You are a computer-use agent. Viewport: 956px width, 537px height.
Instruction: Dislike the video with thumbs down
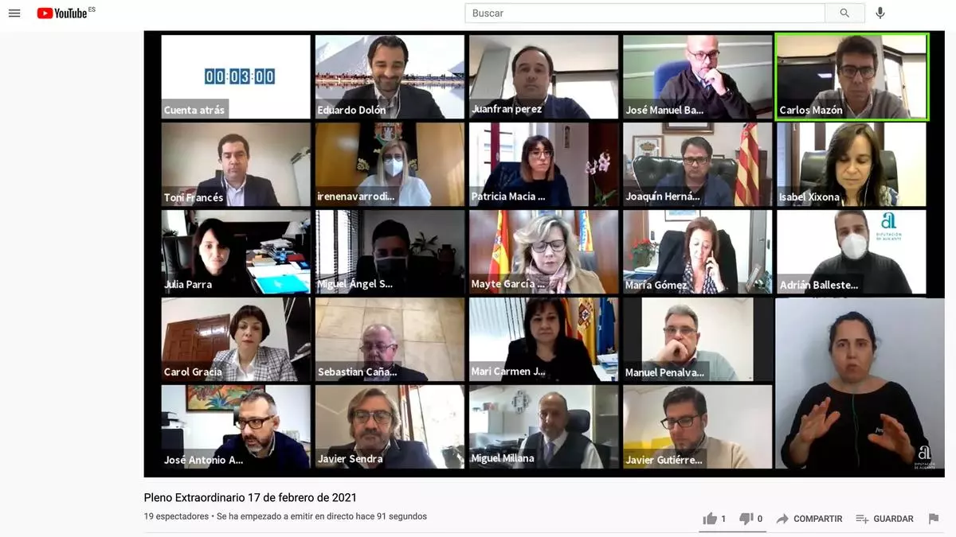(x=746, y=519)
